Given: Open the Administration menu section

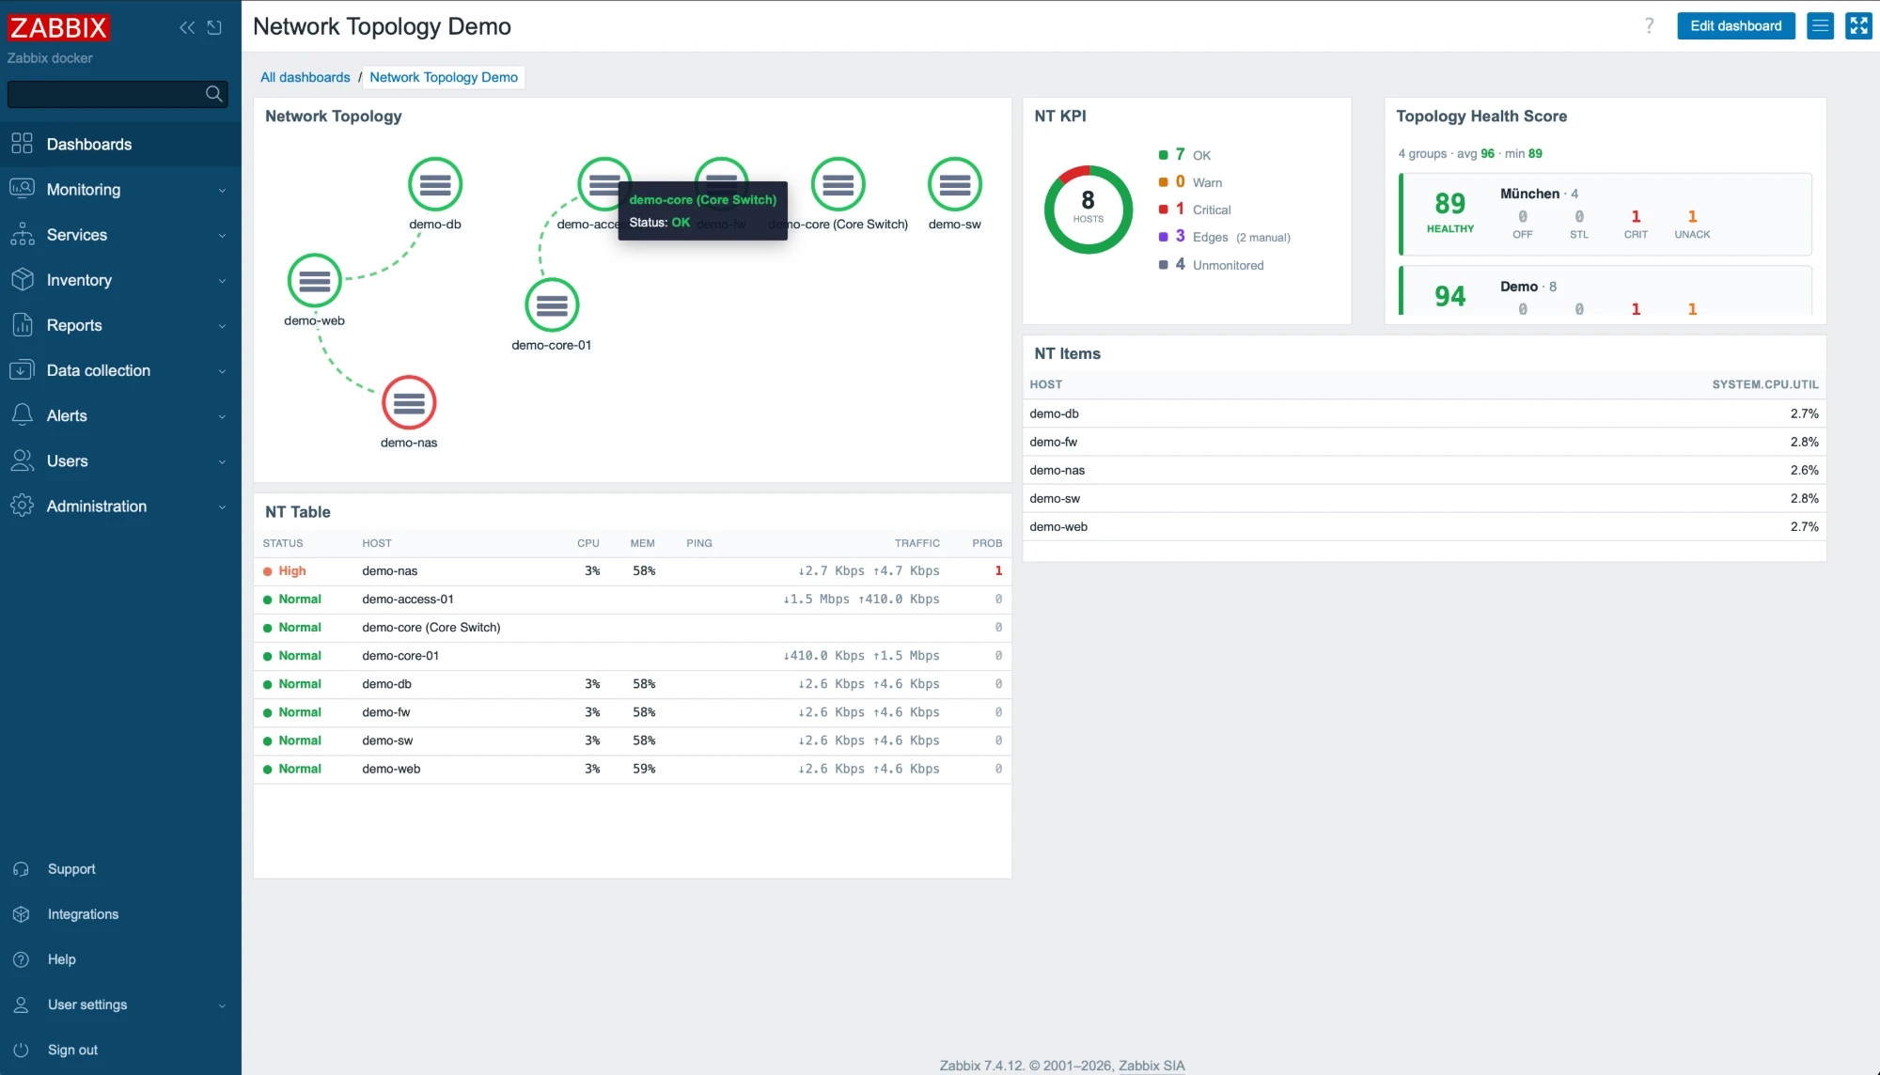Looking at the screenshot, I should coord(120,506).
